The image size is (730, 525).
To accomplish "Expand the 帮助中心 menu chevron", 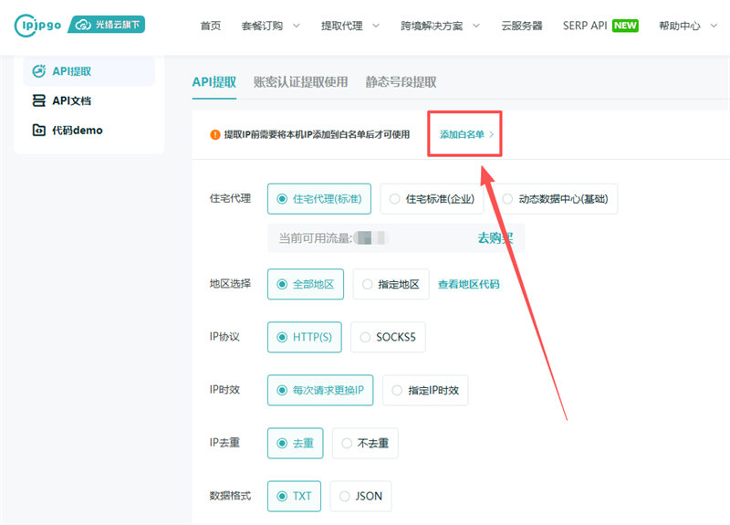I will (x=714, y=26).
